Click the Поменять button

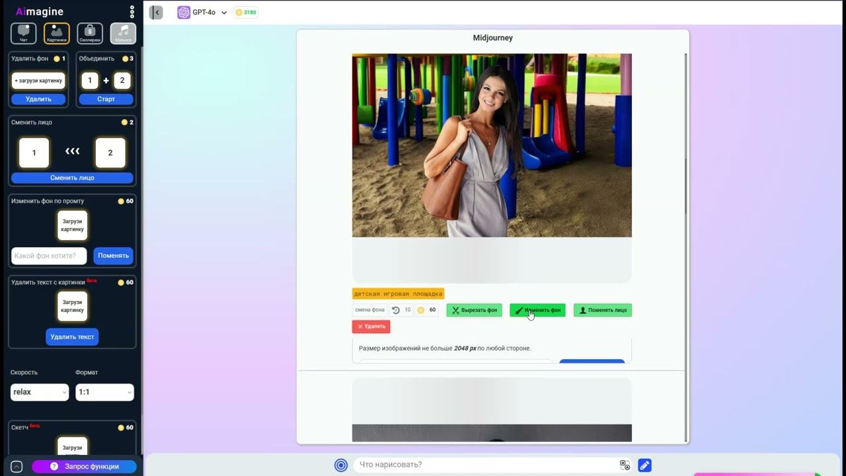tap(114, 256)
